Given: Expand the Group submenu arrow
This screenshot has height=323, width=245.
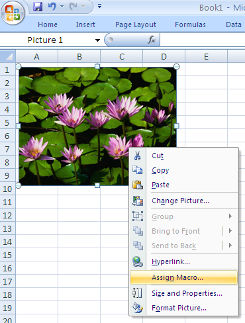Looking at the screenshot, I should pos(230,216).
